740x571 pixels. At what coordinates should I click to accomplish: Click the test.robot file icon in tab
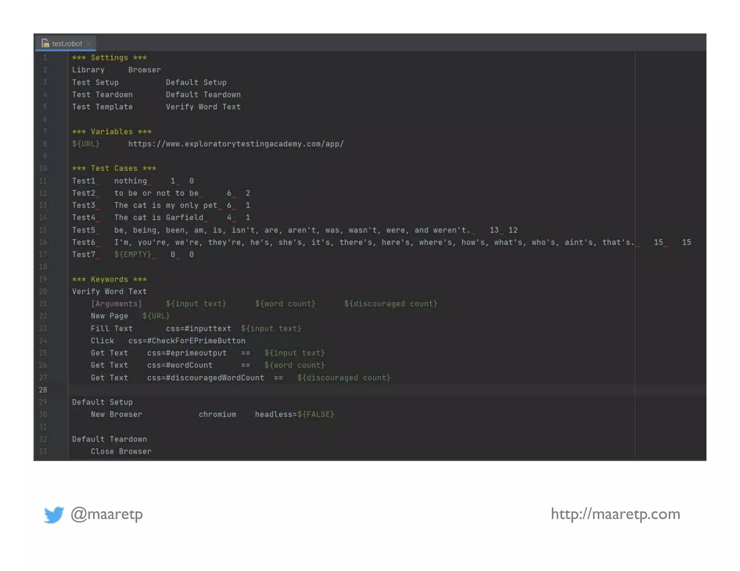(x=45, y=44)
